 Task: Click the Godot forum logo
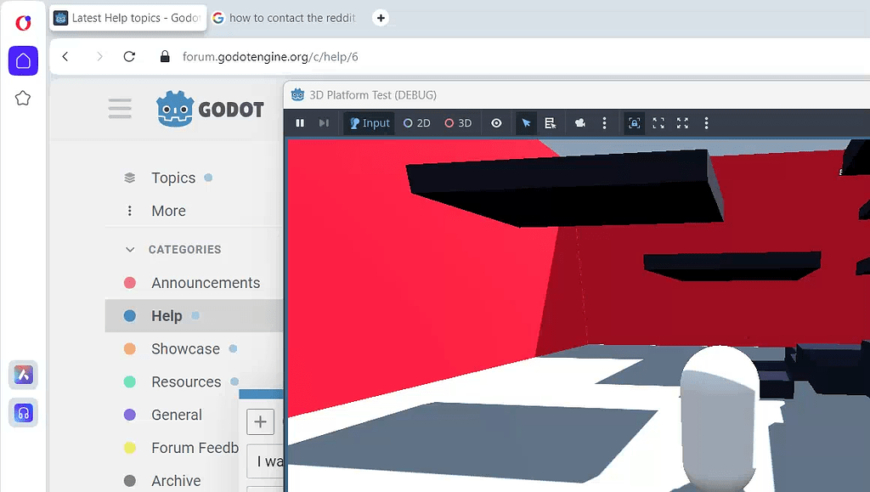pos(210,110)
